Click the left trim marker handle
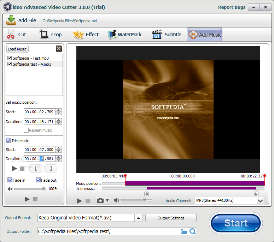 (x=146, y=193)
